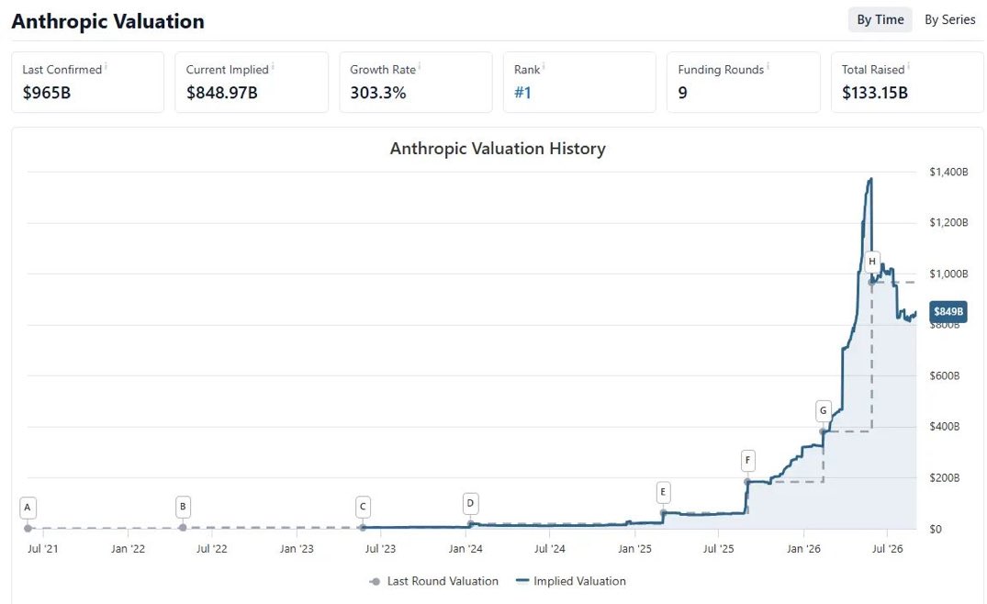987x604 pixels.
Task: Click the Jan '25 x-axis label
Action: tap(634, 549)
